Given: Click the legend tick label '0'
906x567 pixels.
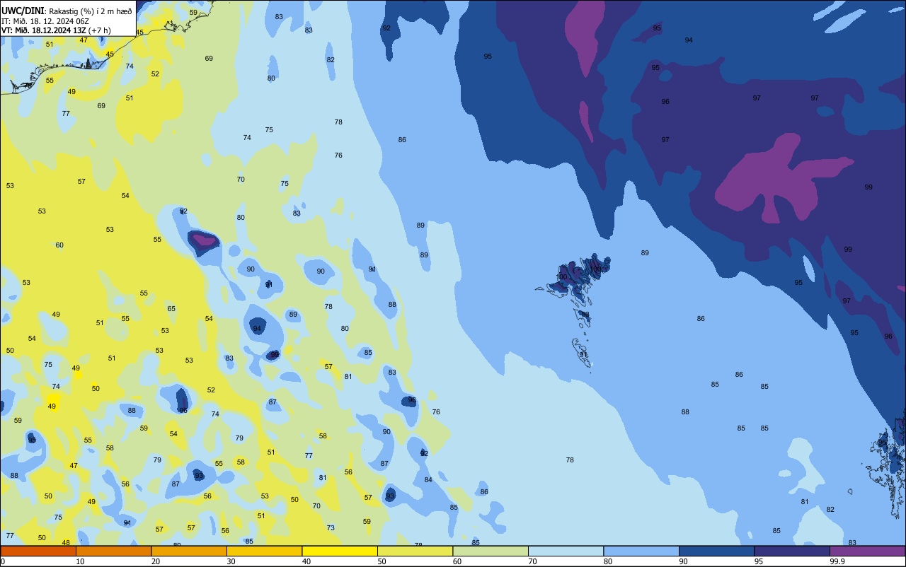Looking at the screenshot, I should [x=3, y=561].
